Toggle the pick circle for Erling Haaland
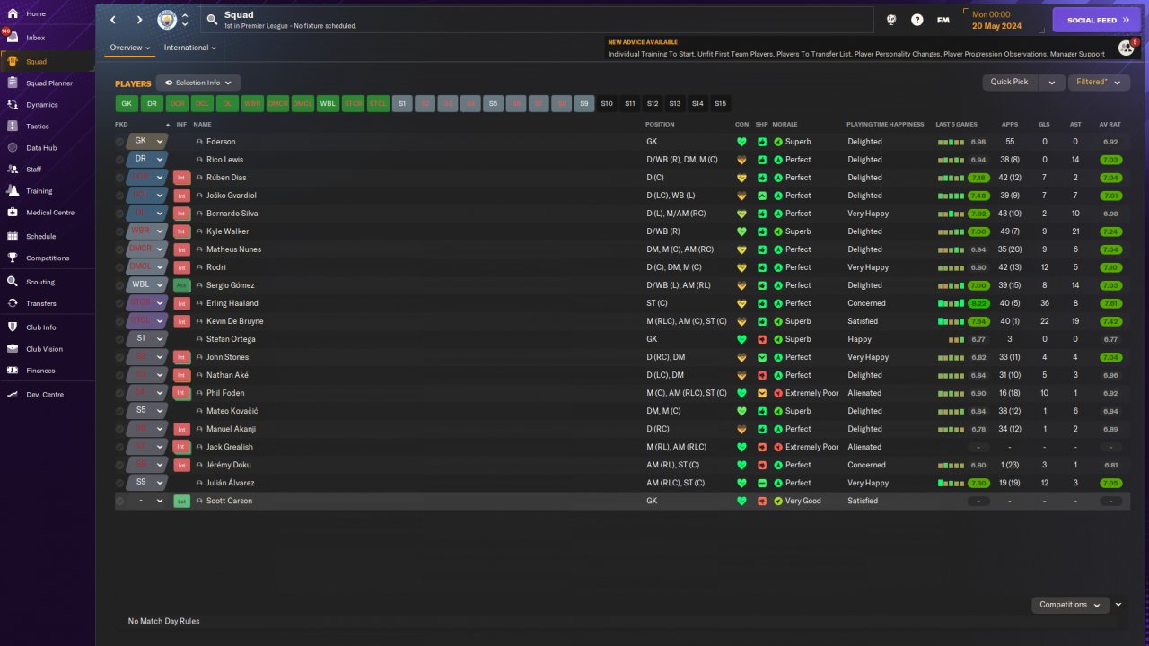 [120, 303]
